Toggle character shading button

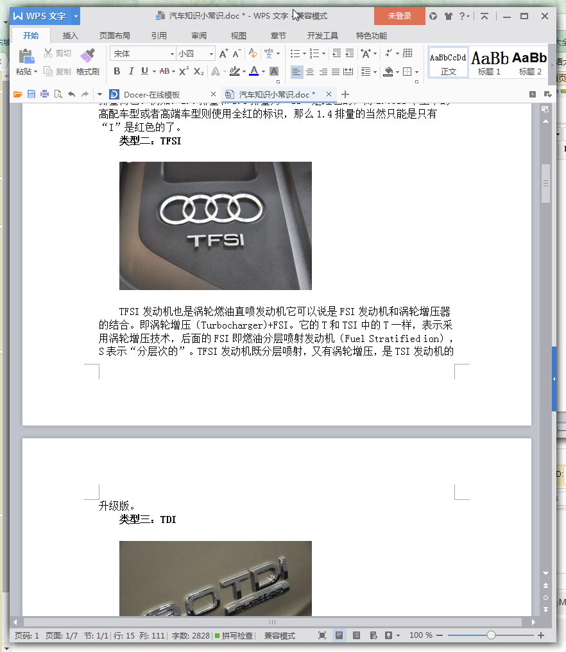(273, 71)
